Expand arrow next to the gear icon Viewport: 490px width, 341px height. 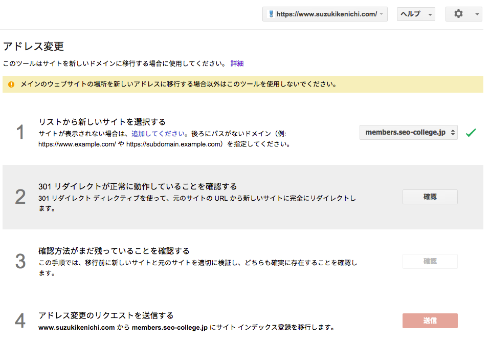477,14
